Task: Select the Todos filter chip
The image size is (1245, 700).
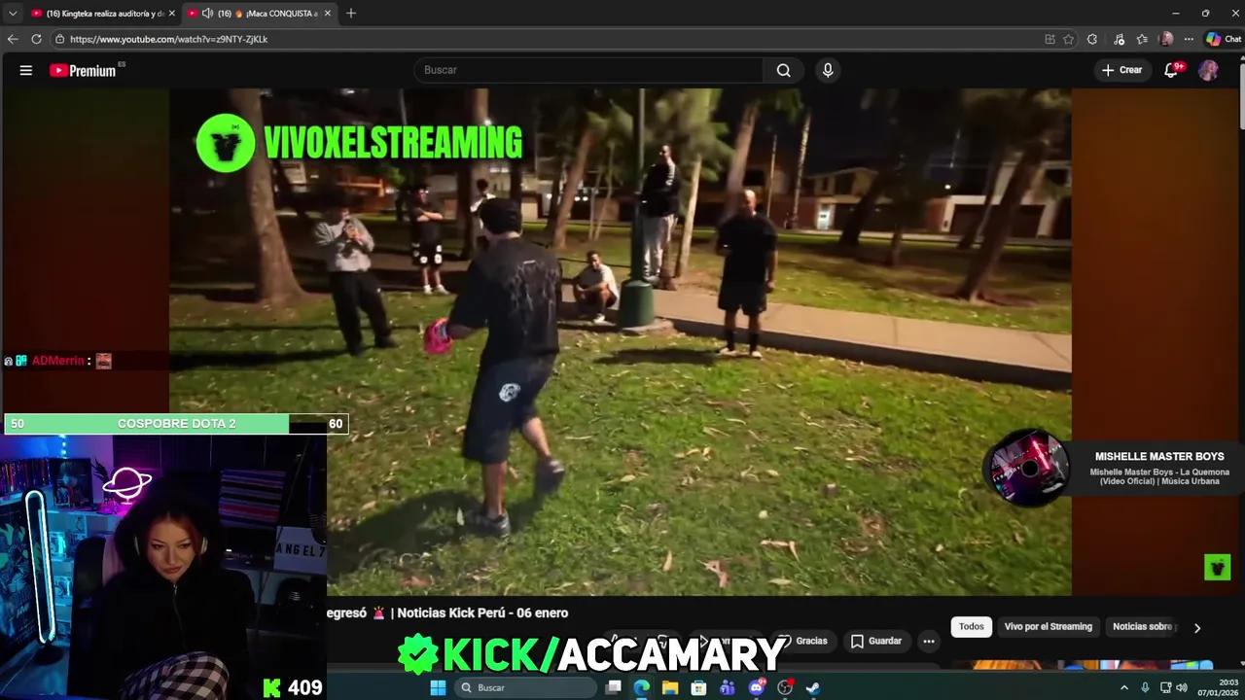Action: coord(972,626)
